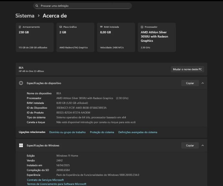The image size is (223, 186).
Task: Click the '115 GB de 238 GB utilizados' text
Action: tap(33, 47)
